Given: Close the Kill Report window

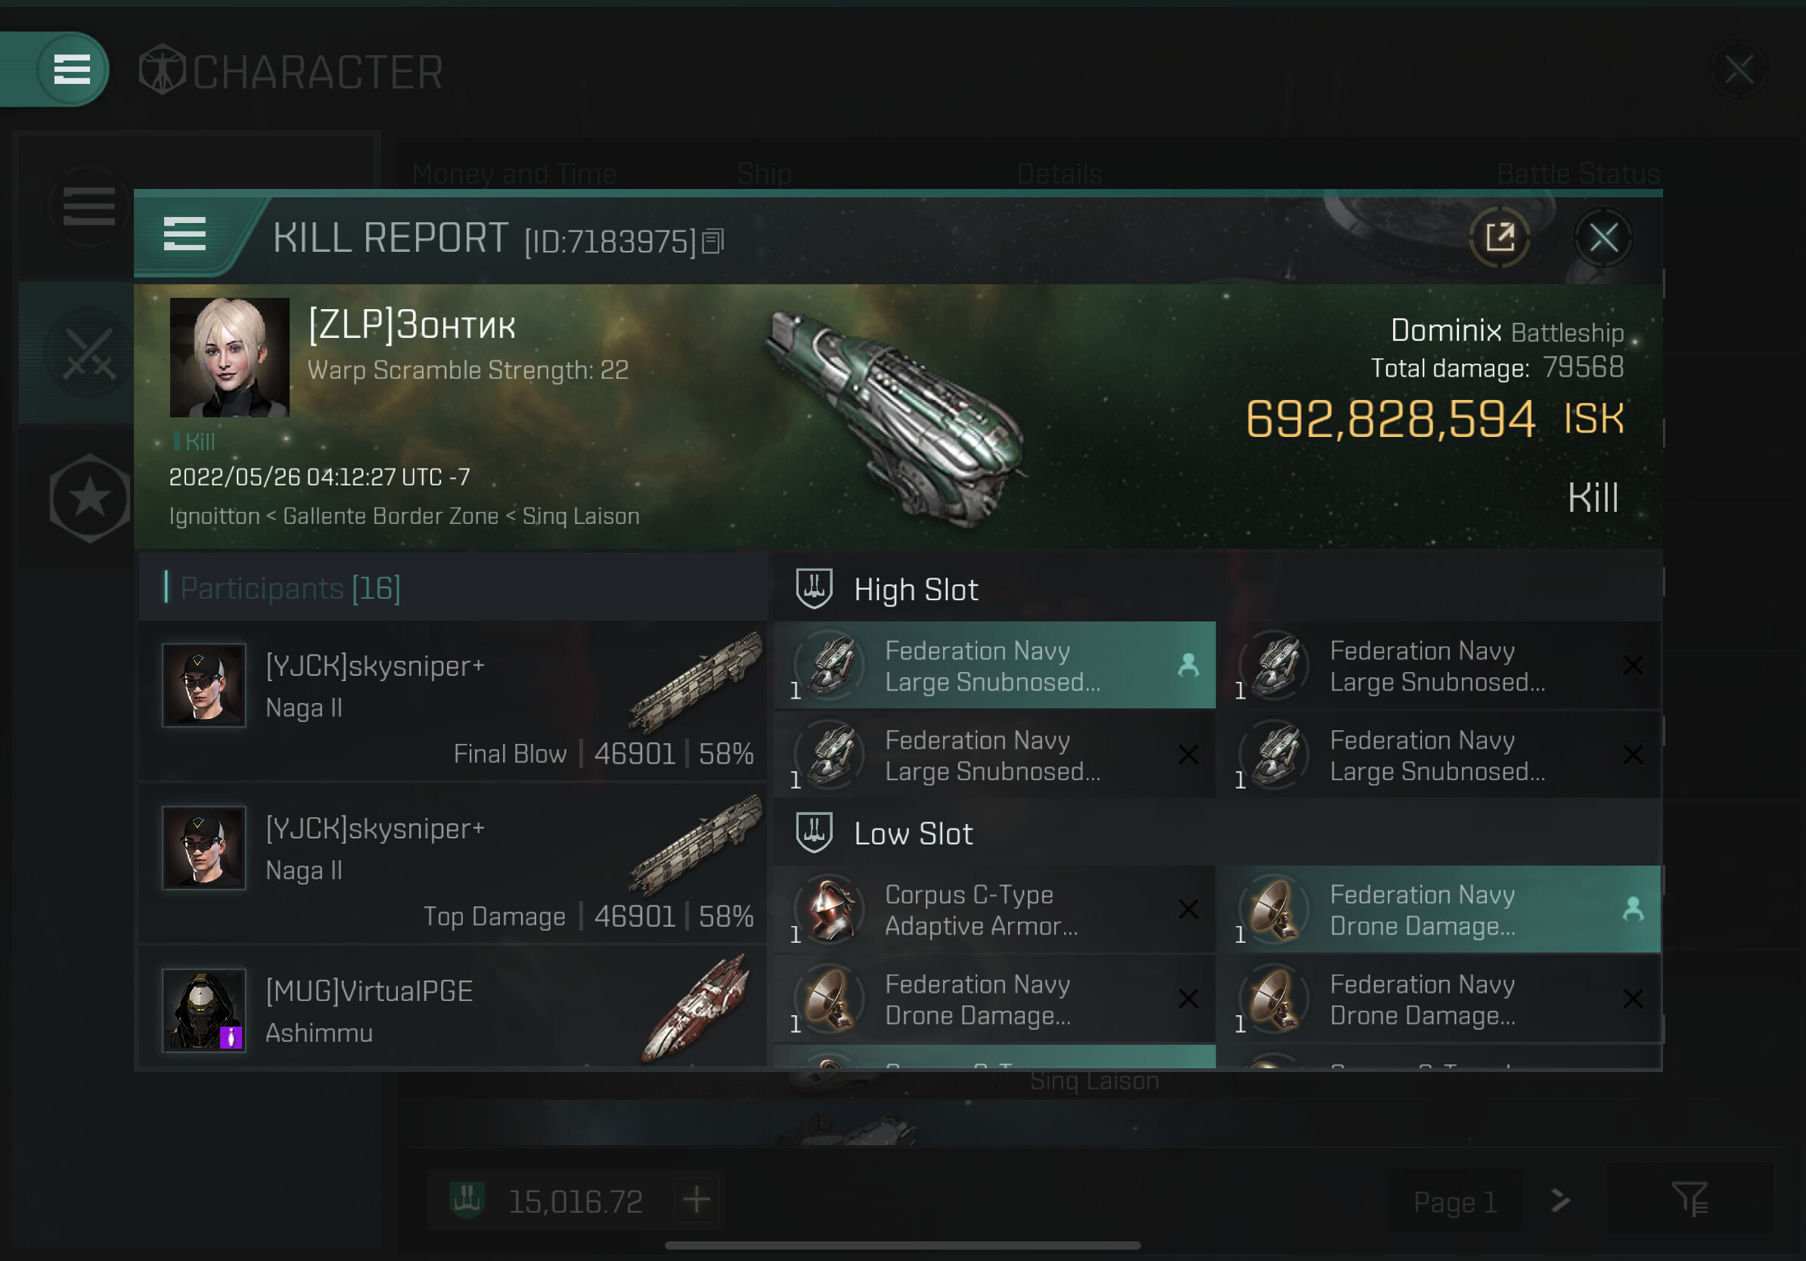Looking at the screenshot, I should 1603,237.
